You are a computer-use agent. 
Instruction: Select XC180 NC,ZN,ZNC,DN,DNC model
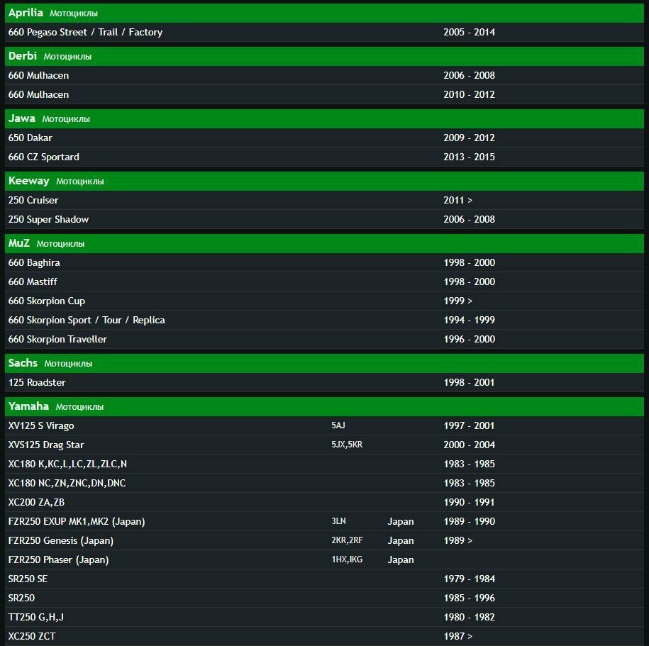tap(67, 483)
